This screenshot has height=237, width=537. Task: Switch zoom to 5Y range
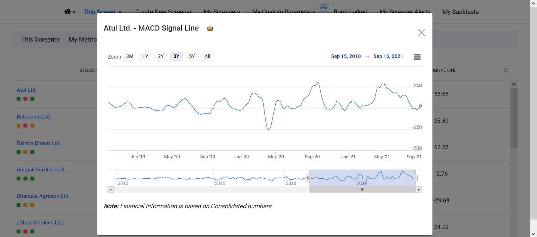192,57
